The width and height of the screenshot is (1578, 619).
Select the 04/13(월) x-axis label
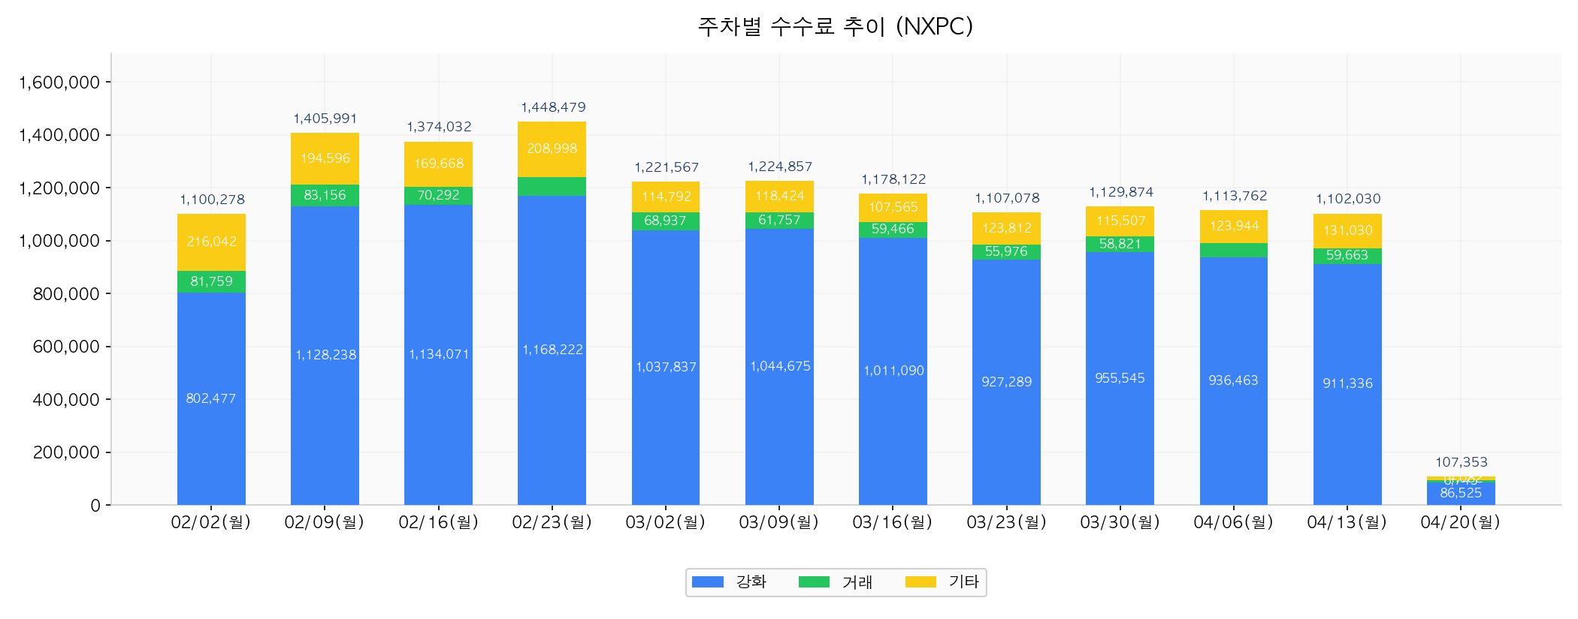coord(1347,522)
